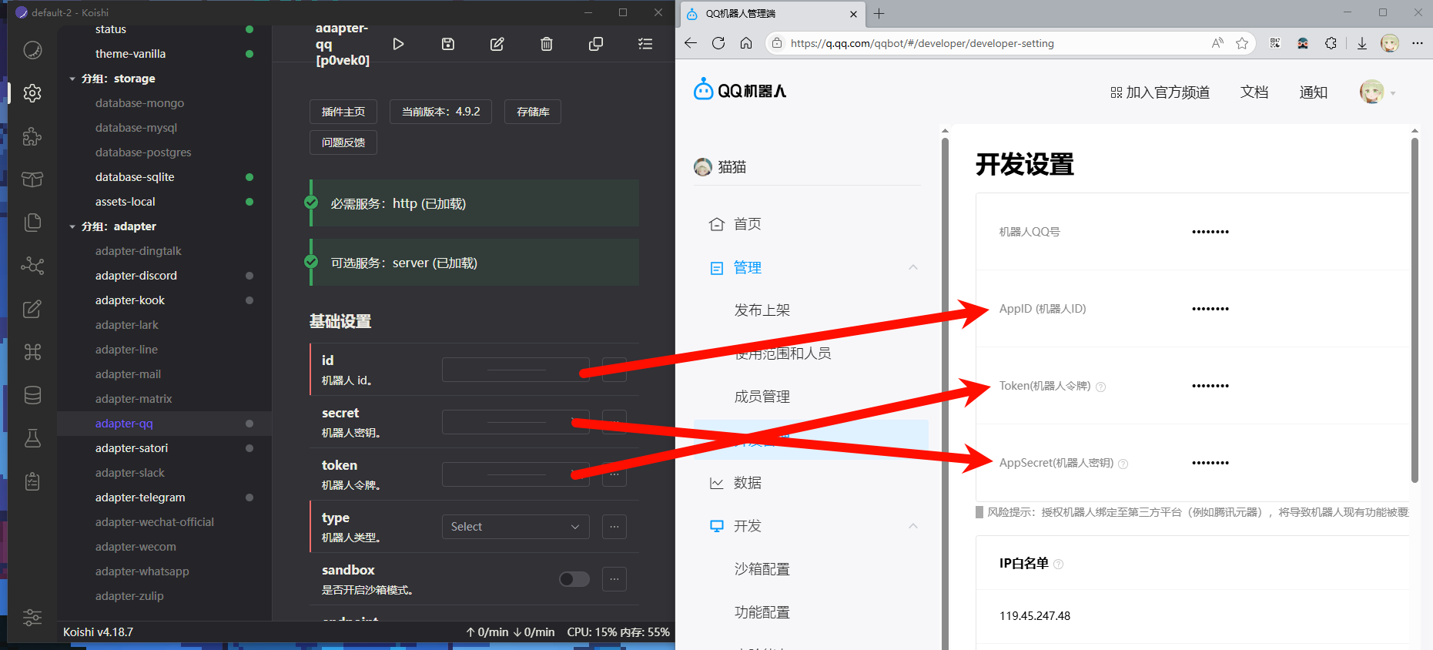Click the 存储库 button
Image resolution: width=1433 pixels, height=650 pixels.
point(533,112)
